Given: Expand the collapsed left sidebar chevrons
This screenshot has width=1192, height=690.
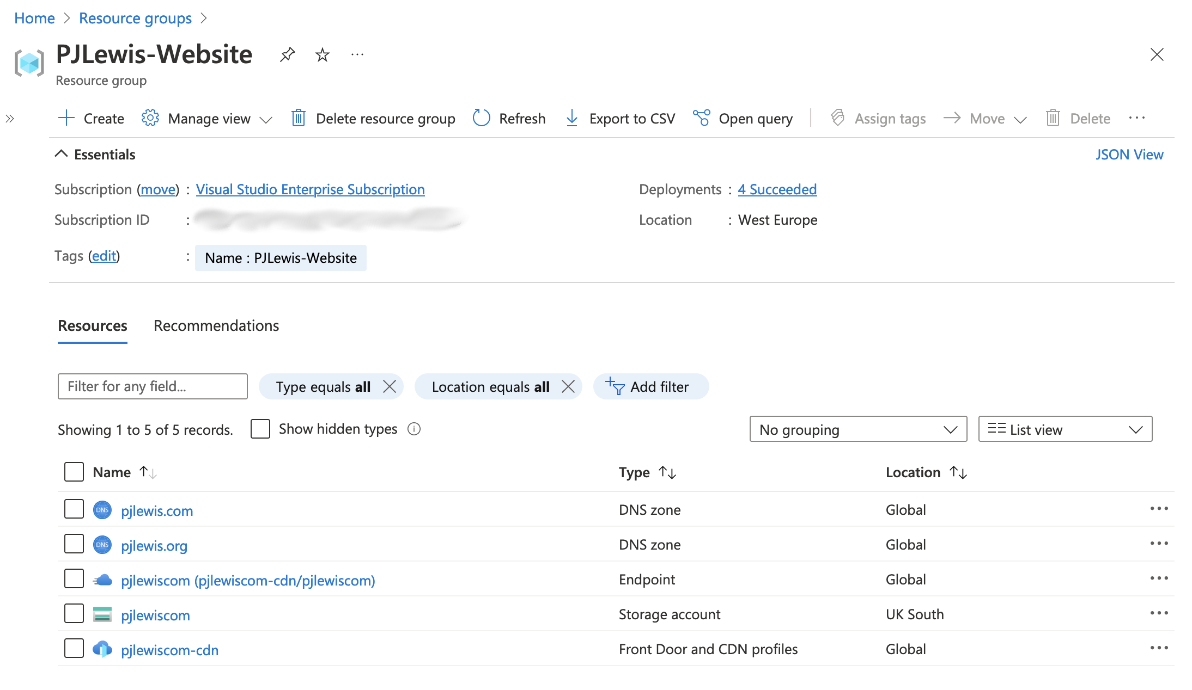Looking at the screenshot, I should 10,118.
